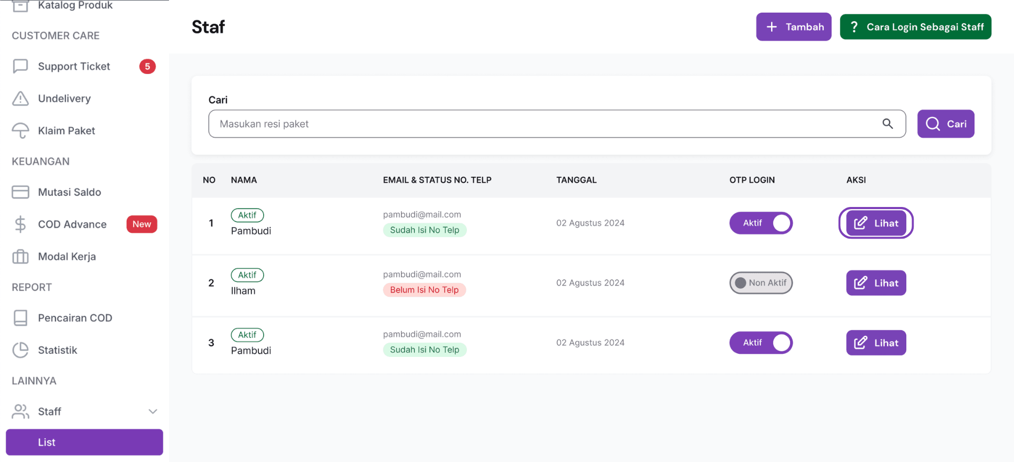
Task: Click the Klaim Paket umbrella icon
Action: pos(20,131)
